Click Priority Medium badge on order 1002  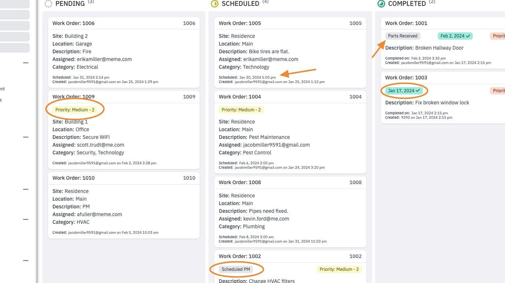click(339, 269)
